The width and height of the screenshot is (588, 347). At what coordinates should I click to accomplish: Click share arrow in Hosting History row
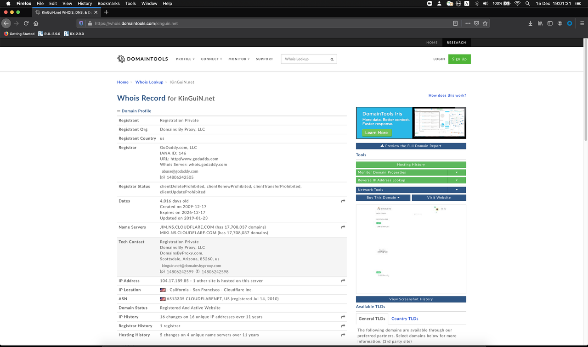pos(343,335)
